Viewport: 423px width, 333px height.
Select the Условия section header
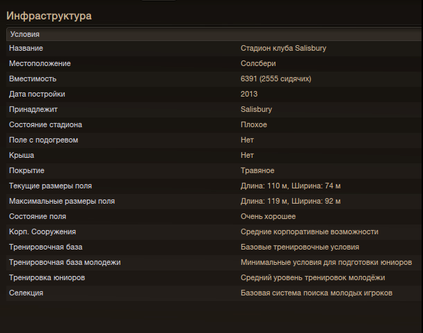pos(214,34)
